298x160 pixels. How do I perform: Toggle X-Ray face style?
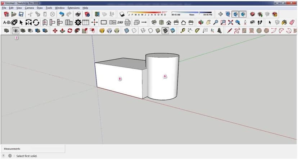coord(127,30)
